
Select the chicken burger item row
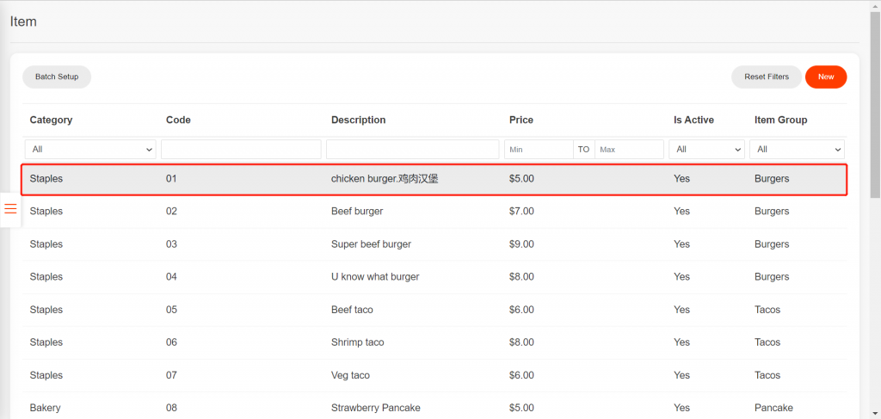click(387, 179)
